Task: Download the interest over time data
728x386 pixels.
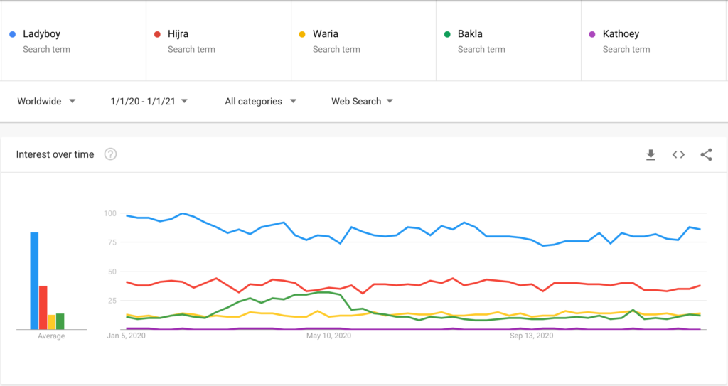Action: 651,155
